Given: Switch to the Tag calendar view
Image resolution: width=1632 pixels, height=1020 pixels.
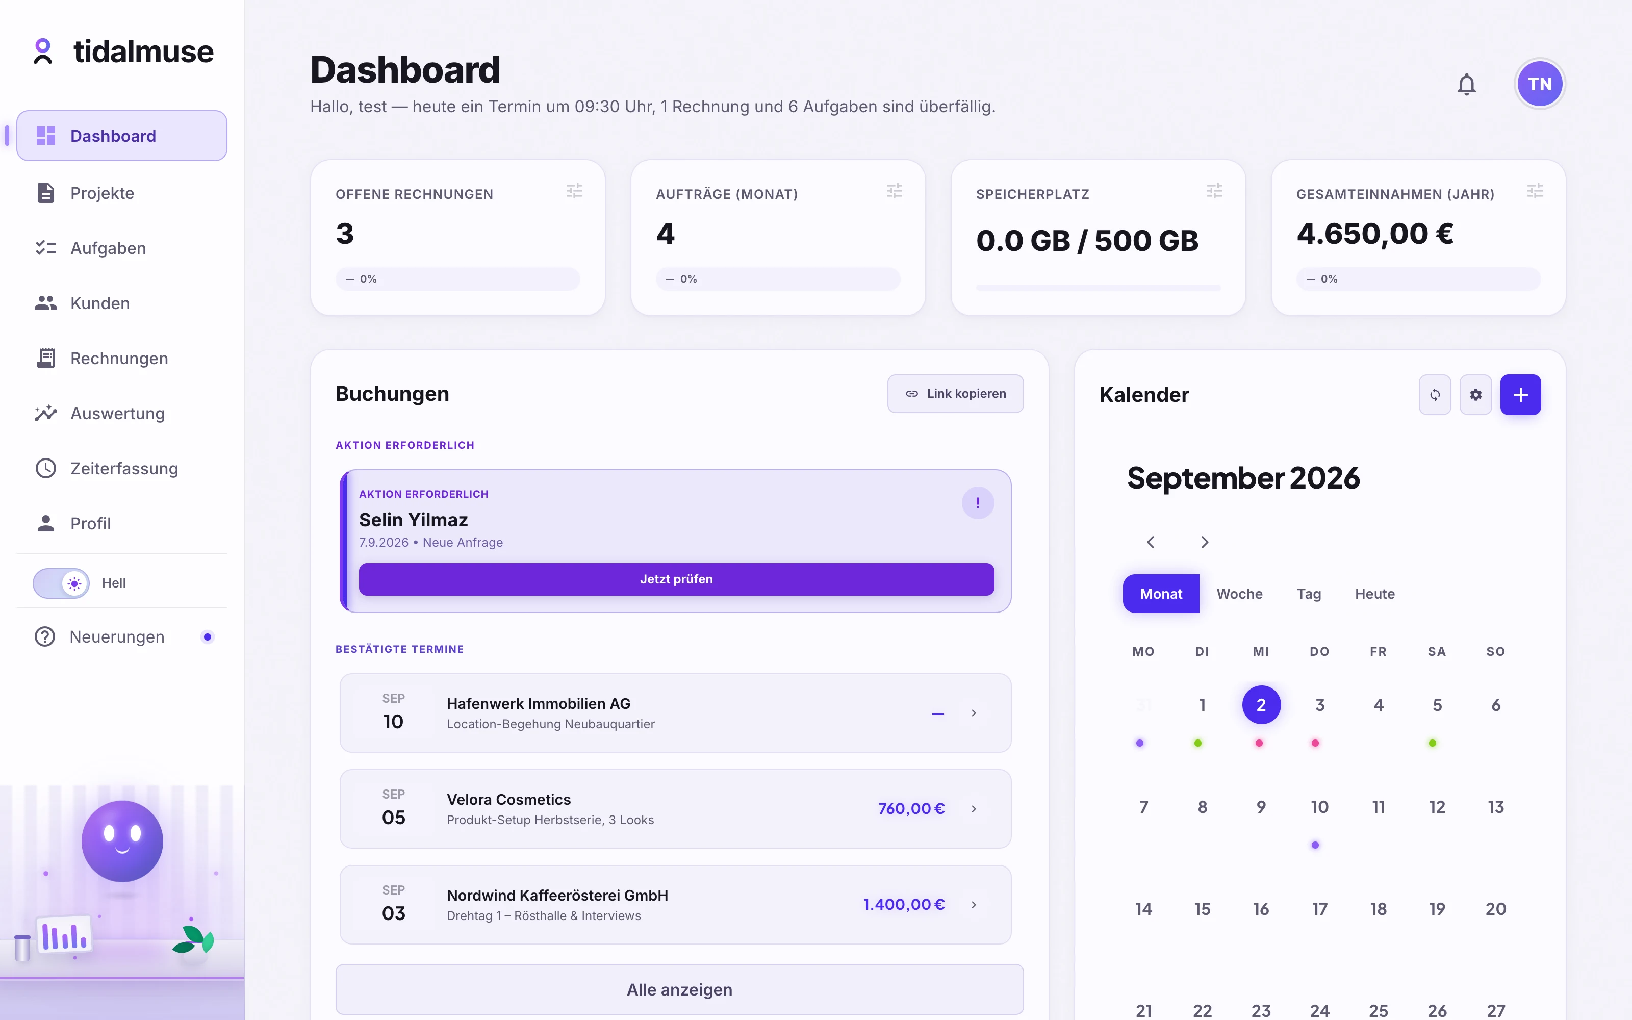Looking at the screenshot, I should pyautogui.click(x=1309, y=594).
